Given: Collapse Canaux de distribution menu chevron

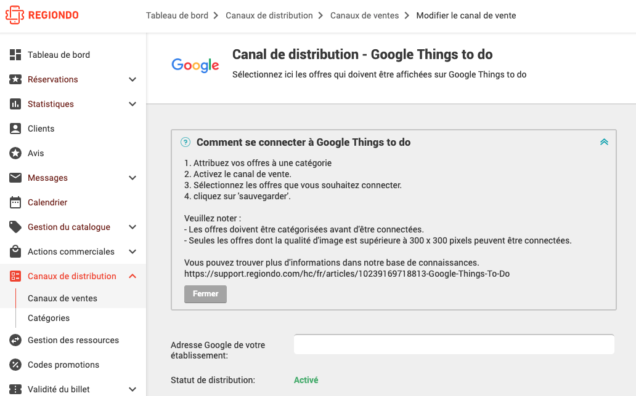Looking at the screenshot, I should [x=132, y=276].
